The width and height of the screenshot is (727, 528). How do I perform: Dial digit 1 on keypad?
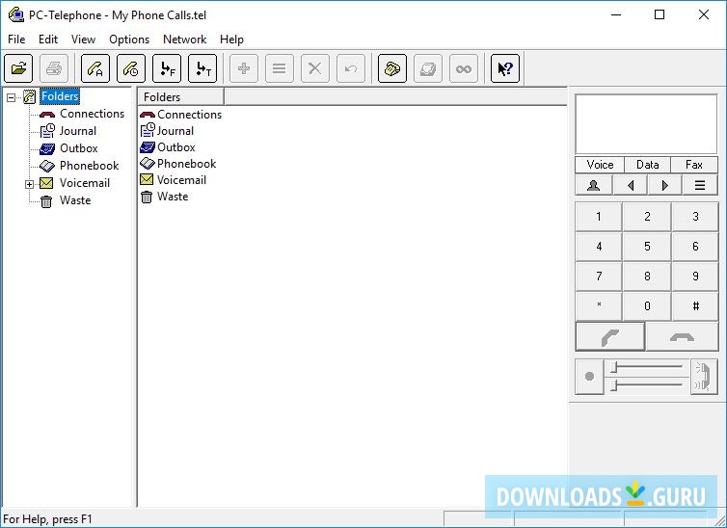click(x=599, y=216)
